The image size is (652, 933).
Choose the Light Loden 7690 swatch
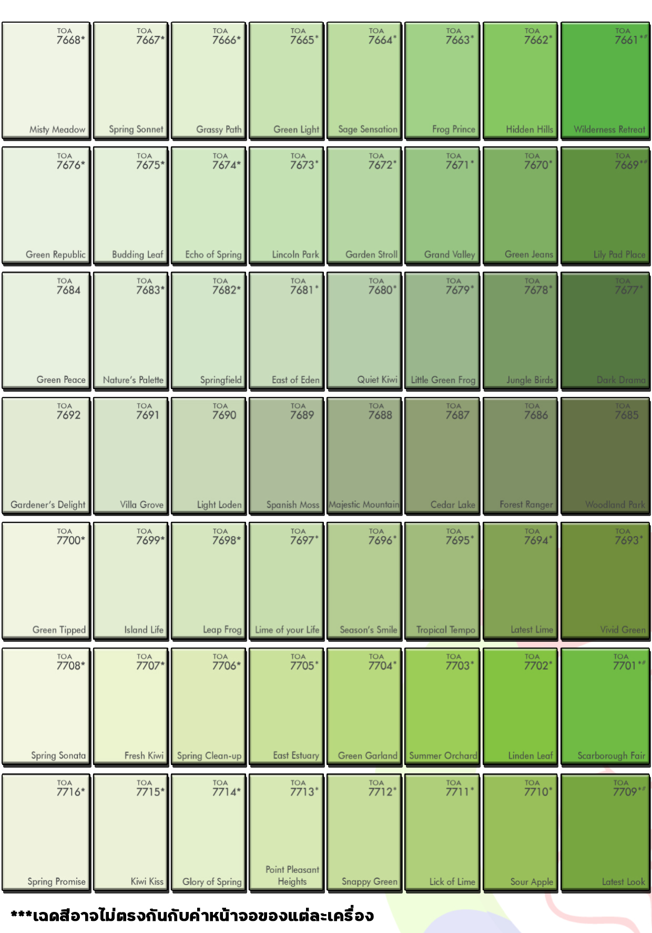click(208, 456)
